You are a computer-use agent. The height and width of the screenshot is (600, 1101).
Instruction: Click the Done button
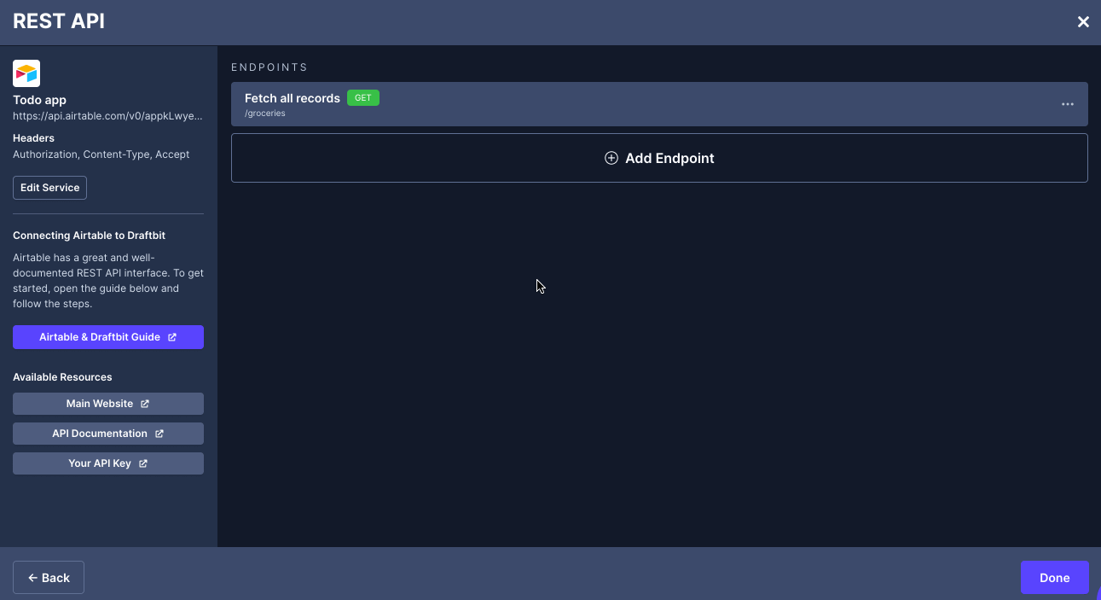[x=1054, y=578]
